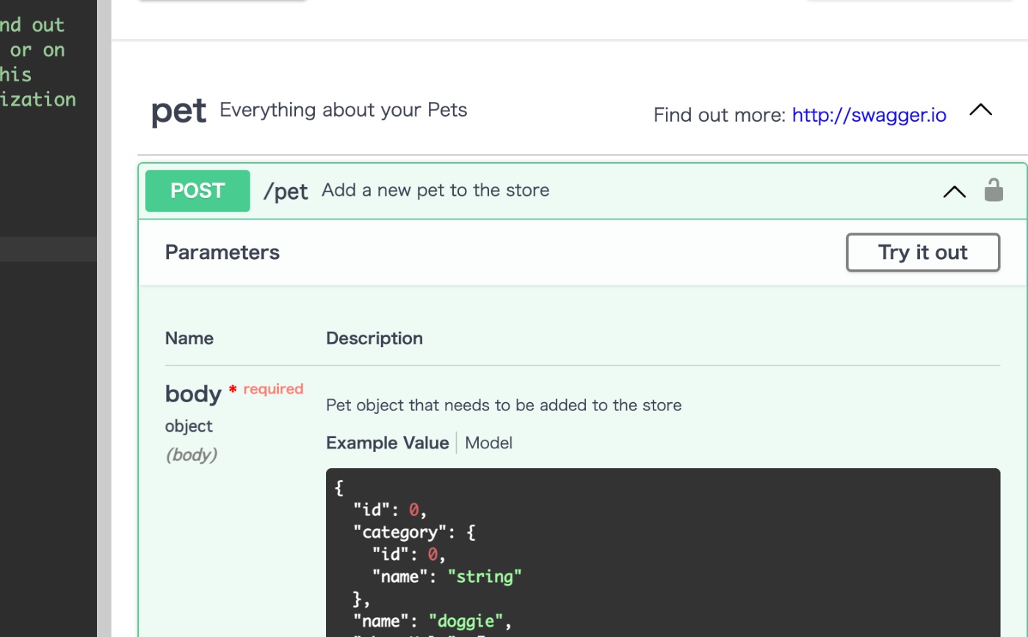
Task: Click the example JSON code block
Action: tap(663, 553)
